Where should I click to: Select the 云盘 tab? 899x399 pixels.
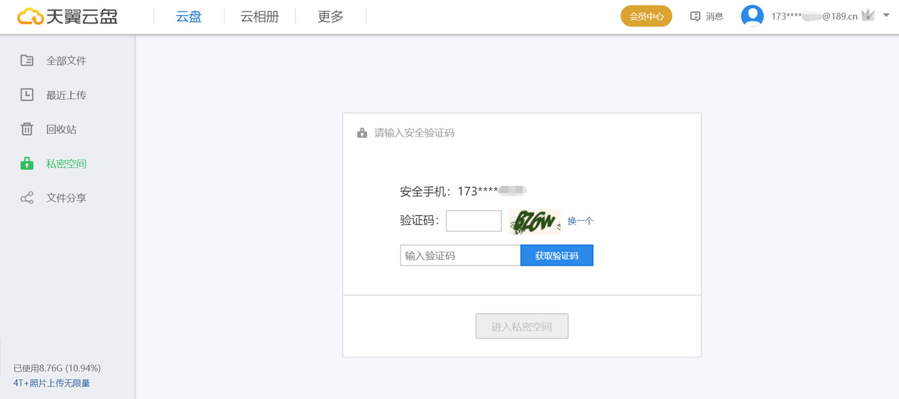[x=189, y=17]
